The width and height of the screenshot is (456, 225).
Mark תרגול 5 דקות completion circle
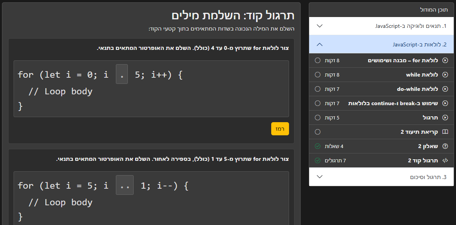318,118
